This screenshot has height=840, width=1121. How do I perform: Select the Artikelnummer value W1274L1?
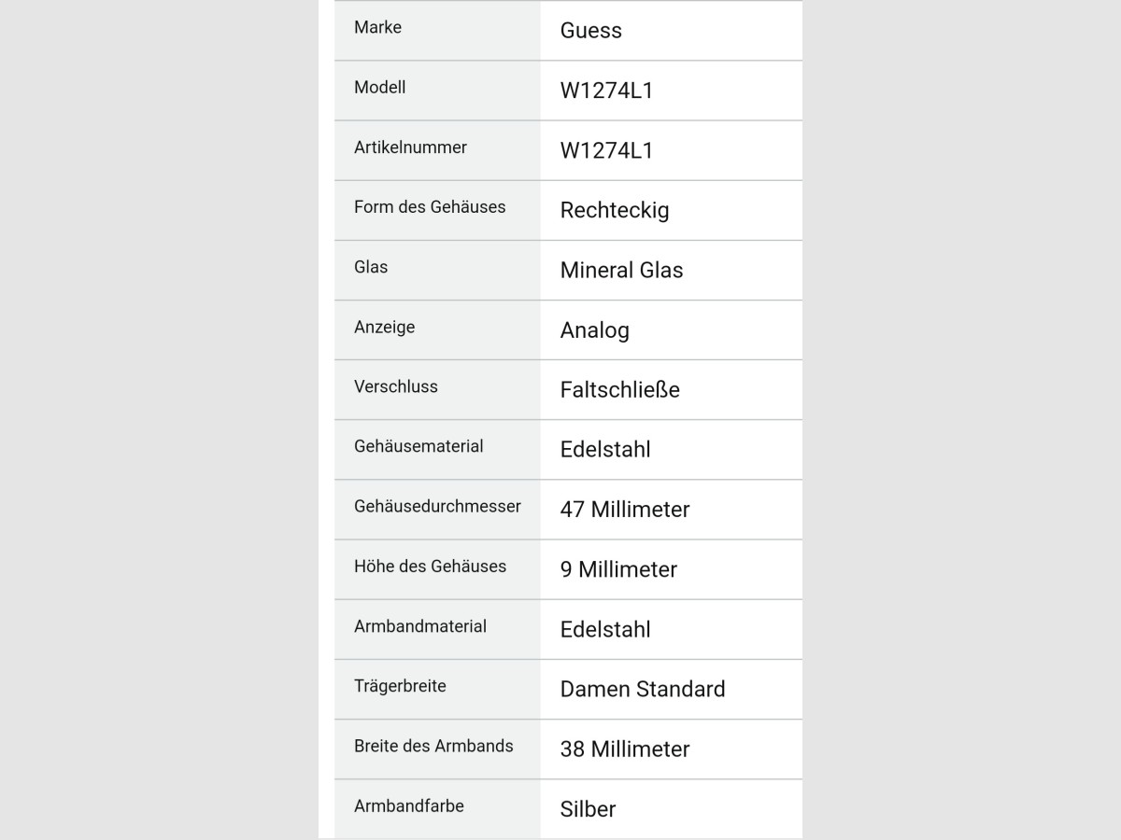pyautogui.click(x=606, y=150)
